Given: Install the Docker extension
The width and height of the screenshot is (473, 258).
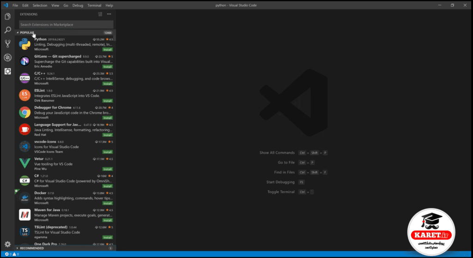Looking at the screenshot, I should click(107, 203).
